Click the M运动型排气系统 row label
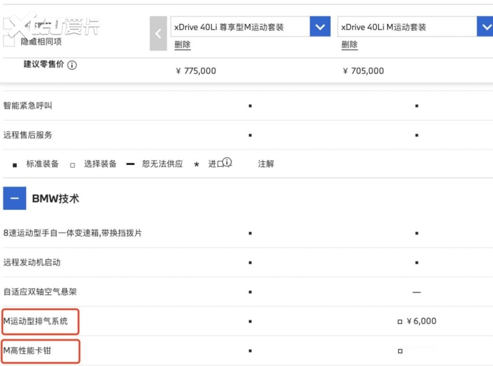The image size is (493, 366). coord(35,321)
